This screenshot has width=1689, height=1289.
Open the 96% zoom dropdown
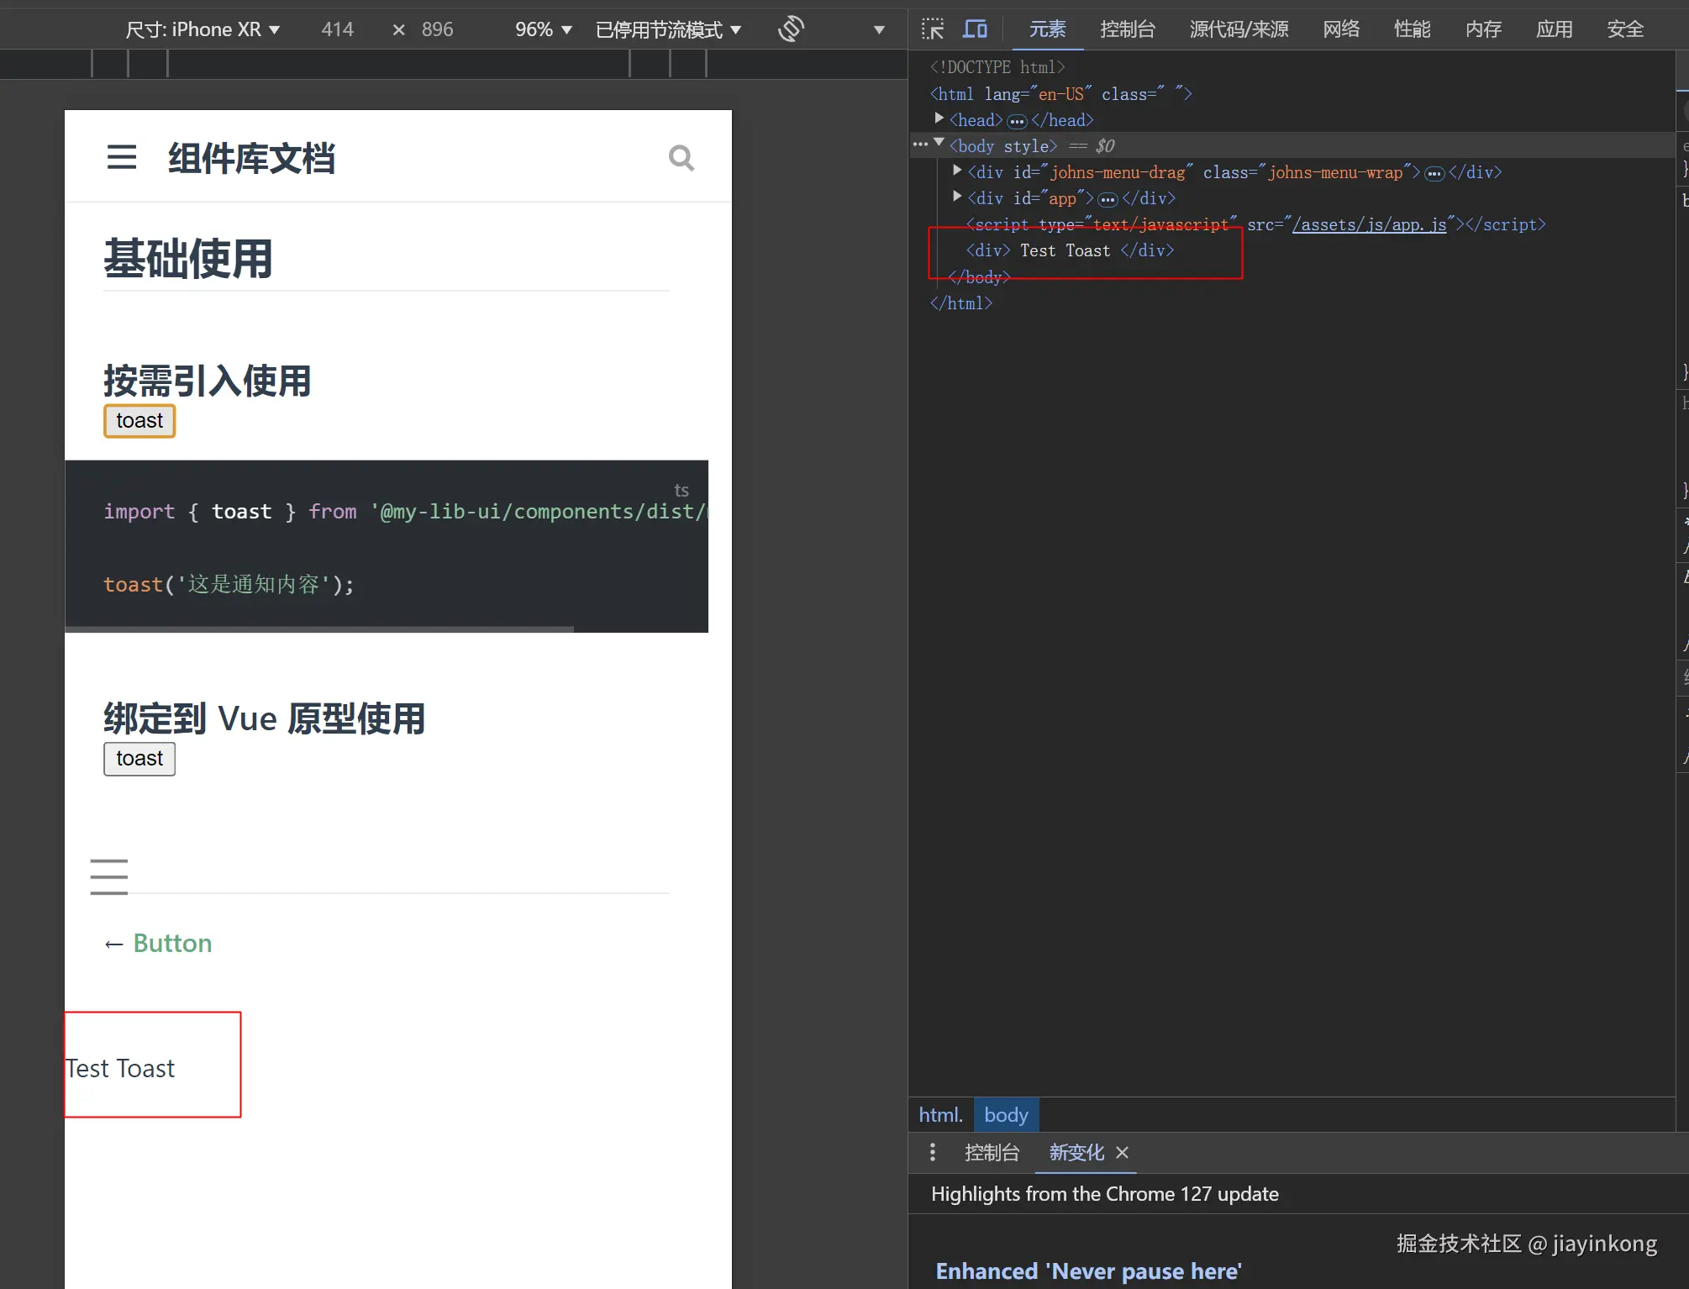[543, 29]
